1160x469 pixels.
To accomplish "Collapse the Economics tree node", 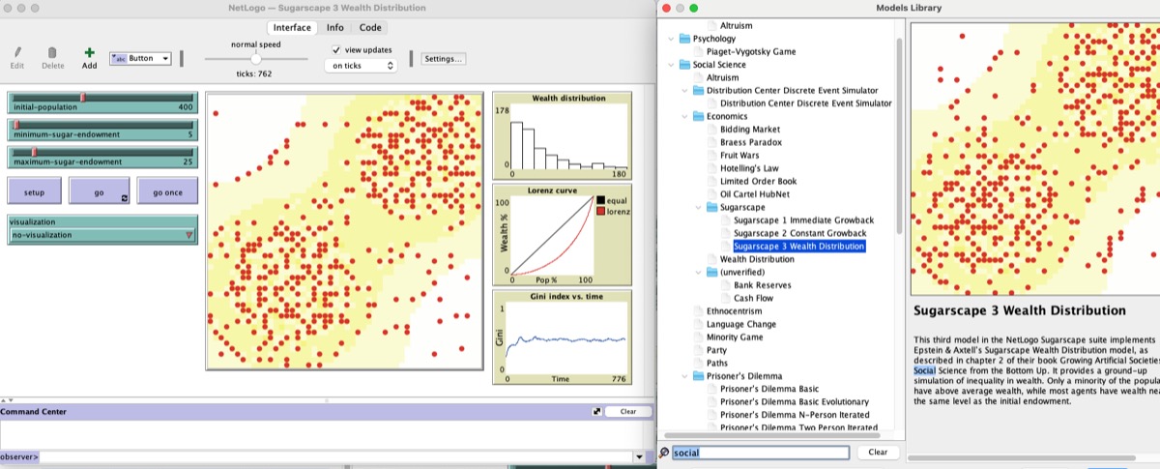I will coord(684,116).
